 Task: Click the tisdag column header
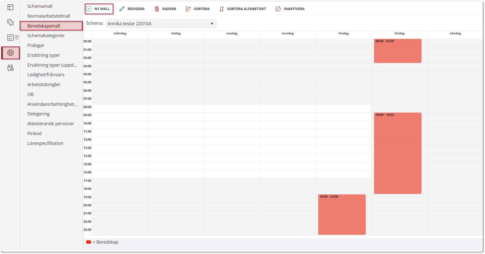(x=176, y=33)
